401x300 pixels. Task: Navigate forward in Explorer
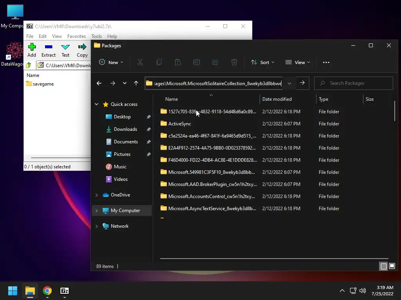(112, 83)
